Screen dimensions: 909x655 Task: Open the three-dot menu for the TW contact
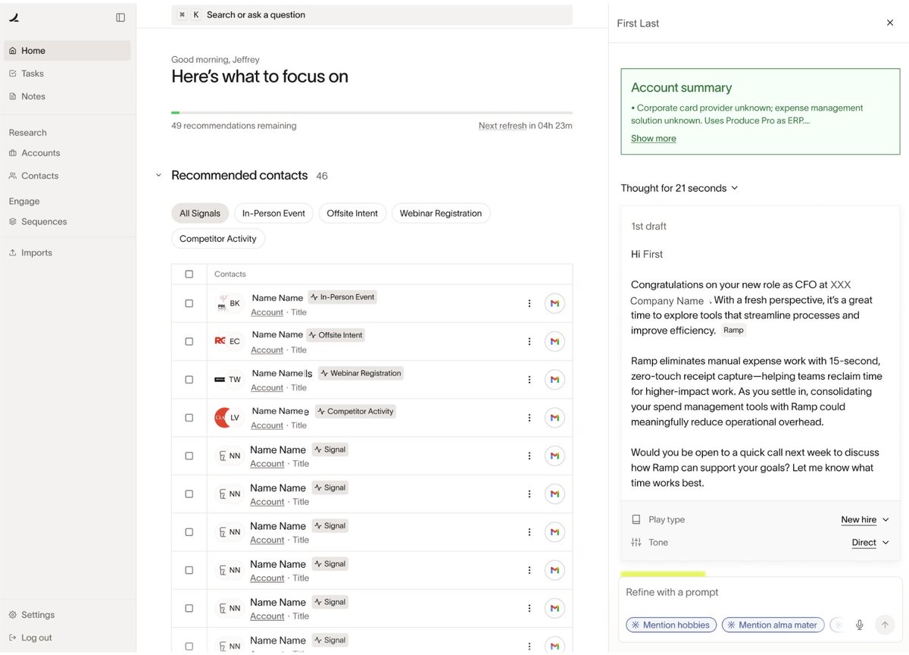click(x=529, y=379)
